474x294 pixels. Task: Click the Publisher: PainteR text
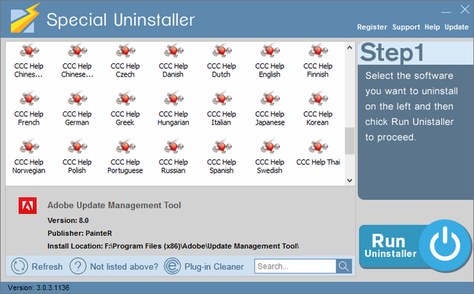pyautogui.click(x=79, y=233)
